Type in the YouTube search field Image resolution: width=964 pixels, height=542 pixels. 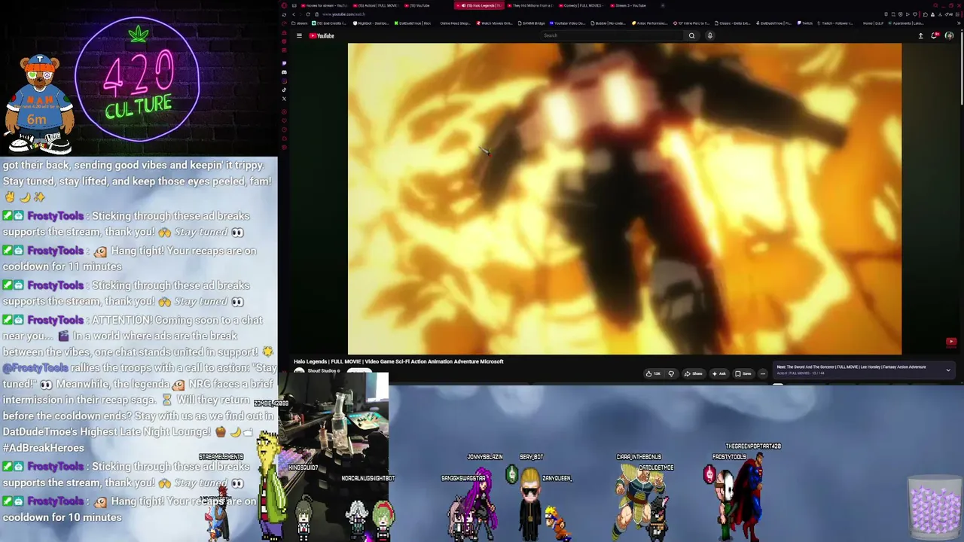pyautogui.click(x=613, y=35)
